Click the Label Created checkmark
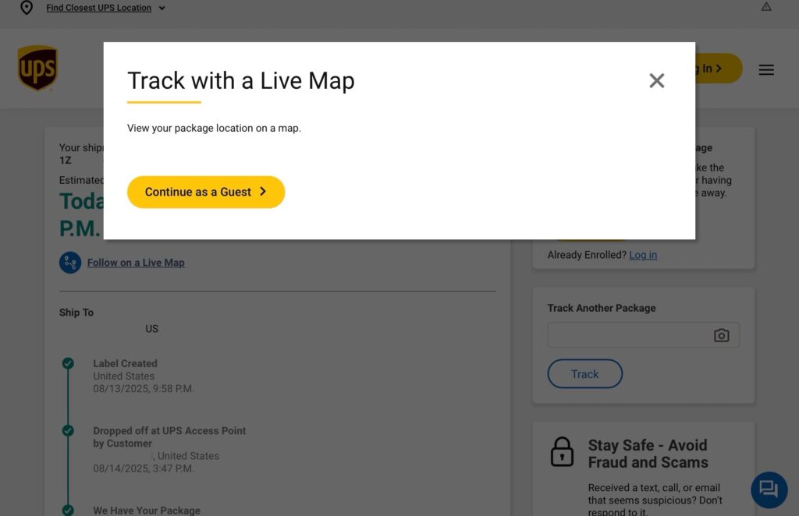799x516 pixels. point(68,363)
